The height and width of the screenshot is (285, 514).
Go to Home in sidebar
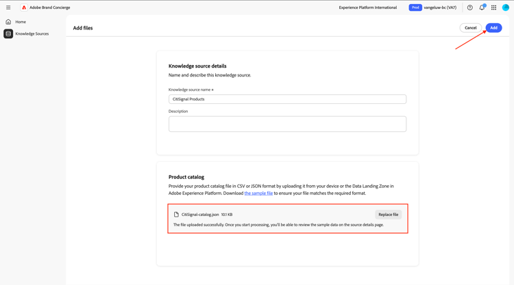click(x=21, y=22)
